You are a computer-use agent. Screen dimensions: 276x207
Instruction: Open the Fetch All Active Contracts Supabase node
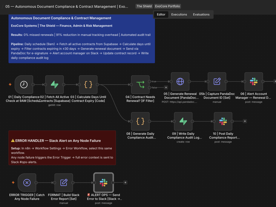point(54,84)
